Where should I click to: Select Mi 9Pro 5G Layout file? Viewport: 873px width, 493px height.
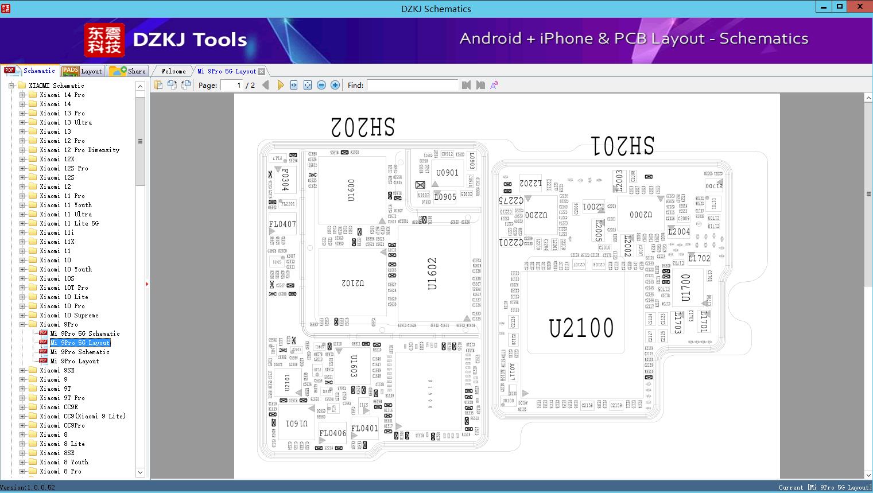tap(80, 343)
